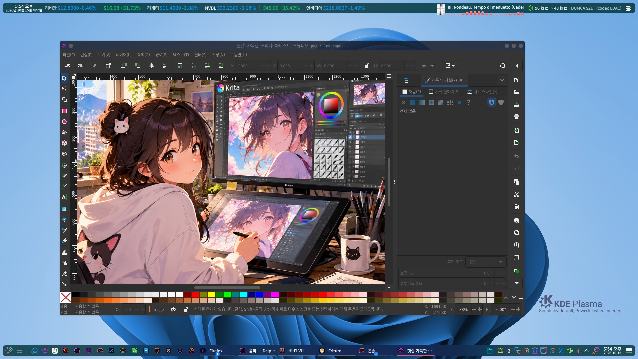The width and height of the screenshot is (638, 359).
Task: Toggle width/height ratio lock
Action: point(367,66)
